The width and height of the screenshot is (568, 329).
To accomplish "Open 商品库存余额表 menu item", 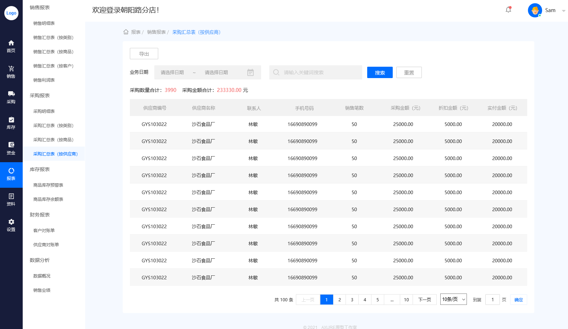I will tap(48, 199).
